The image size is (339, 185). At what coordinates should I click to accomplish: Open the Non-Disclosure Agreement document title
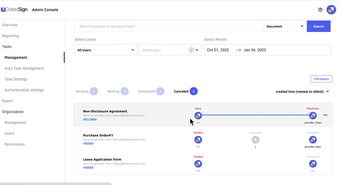[x=105, y=111]
